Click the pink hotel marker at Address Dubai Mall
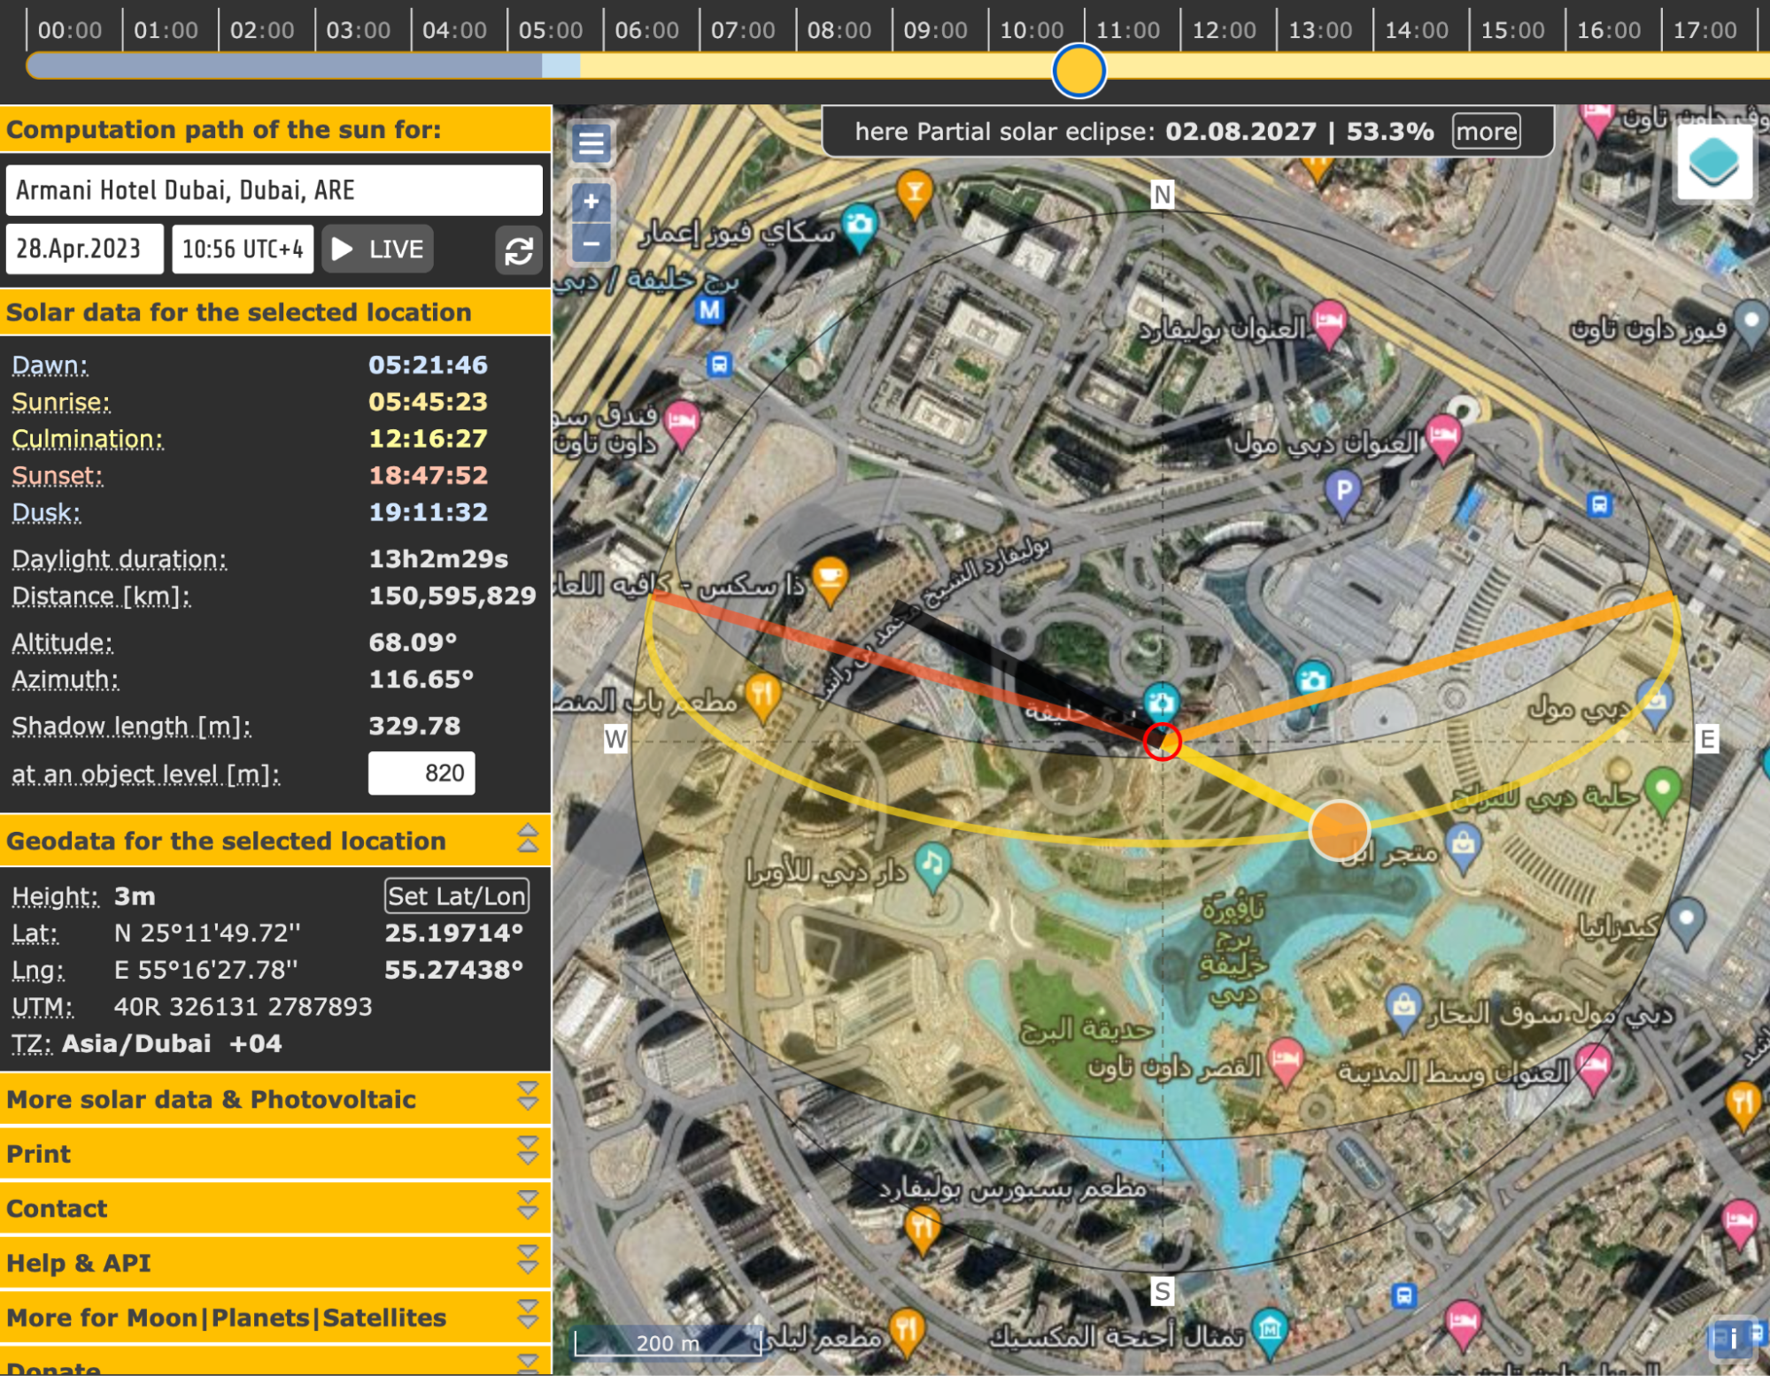Screen dimensions: 1770x1376 (x=1443, y=437)
